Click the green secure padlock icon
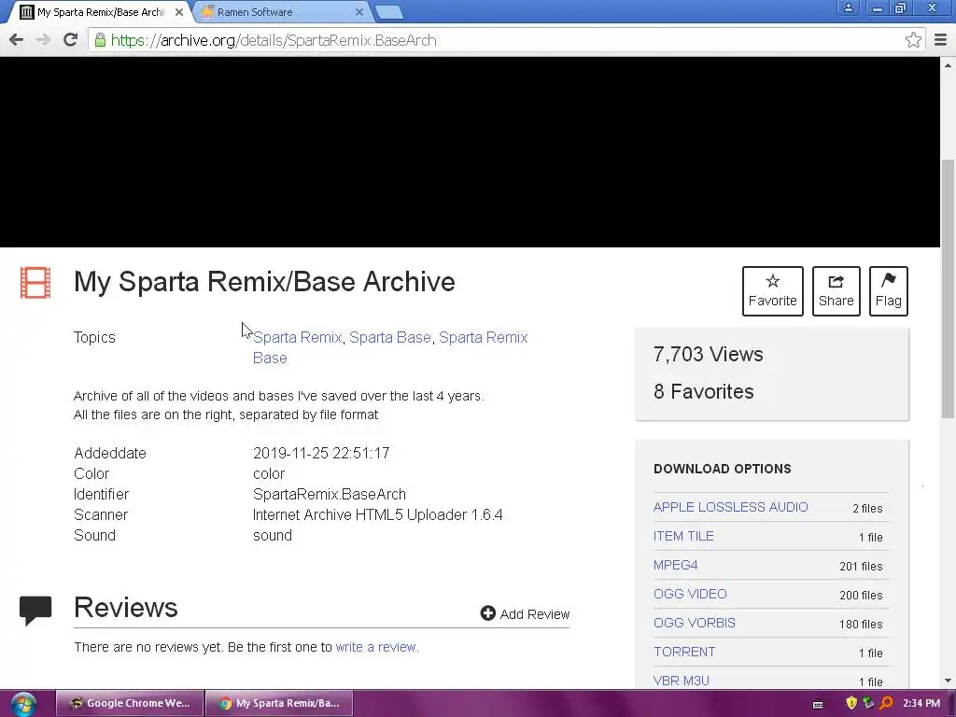This screenshot has height=717, width=956. point(100,40)
